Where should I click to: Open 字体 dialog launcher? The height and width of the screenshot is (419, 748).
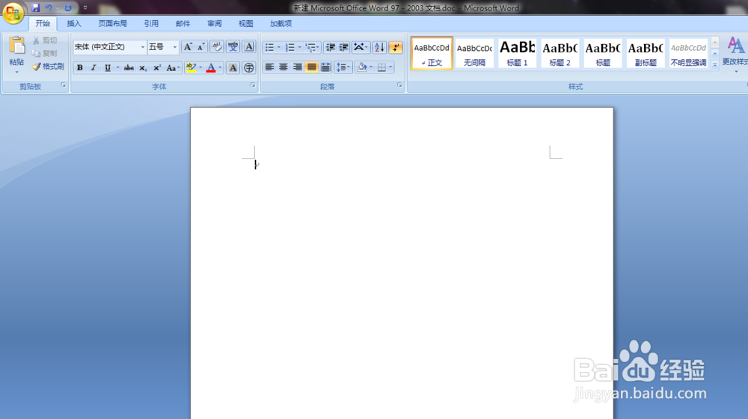pyautogui.click(x=253, y=85)
